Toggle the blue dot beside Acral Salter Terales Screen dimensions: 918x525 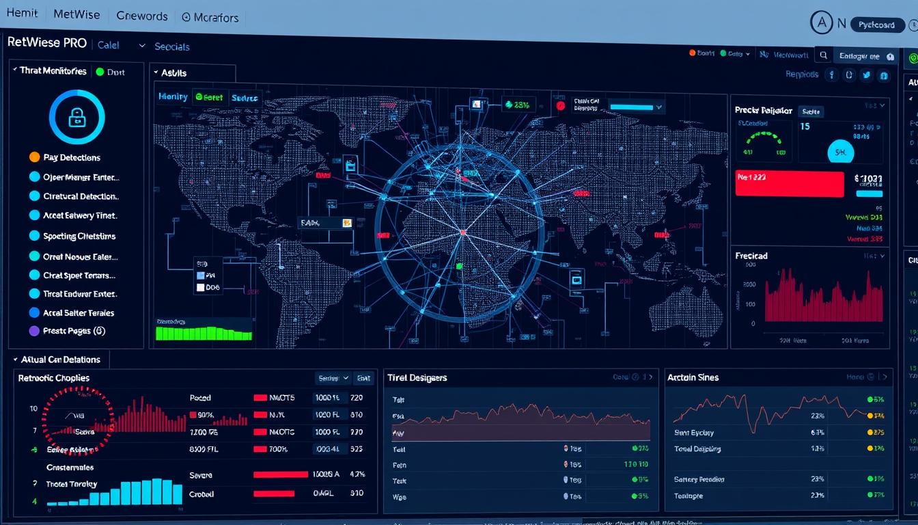pyautogui.click(x=35, y=313)
